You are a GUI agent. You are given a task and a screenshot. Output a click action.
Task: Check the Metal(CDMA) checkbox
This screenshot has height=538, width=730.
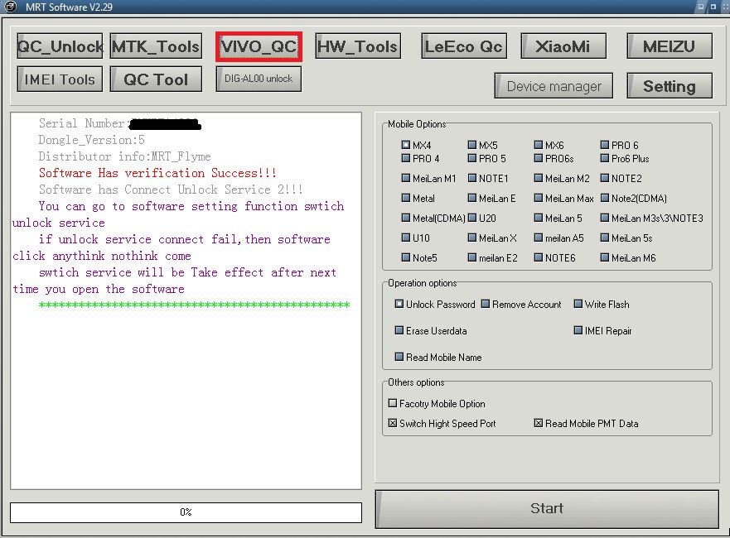pos(405,218)
